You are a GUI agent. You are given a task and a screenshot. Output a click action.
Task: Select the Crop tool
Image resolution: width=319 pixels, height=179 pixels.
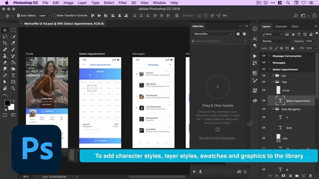[5, 43]
